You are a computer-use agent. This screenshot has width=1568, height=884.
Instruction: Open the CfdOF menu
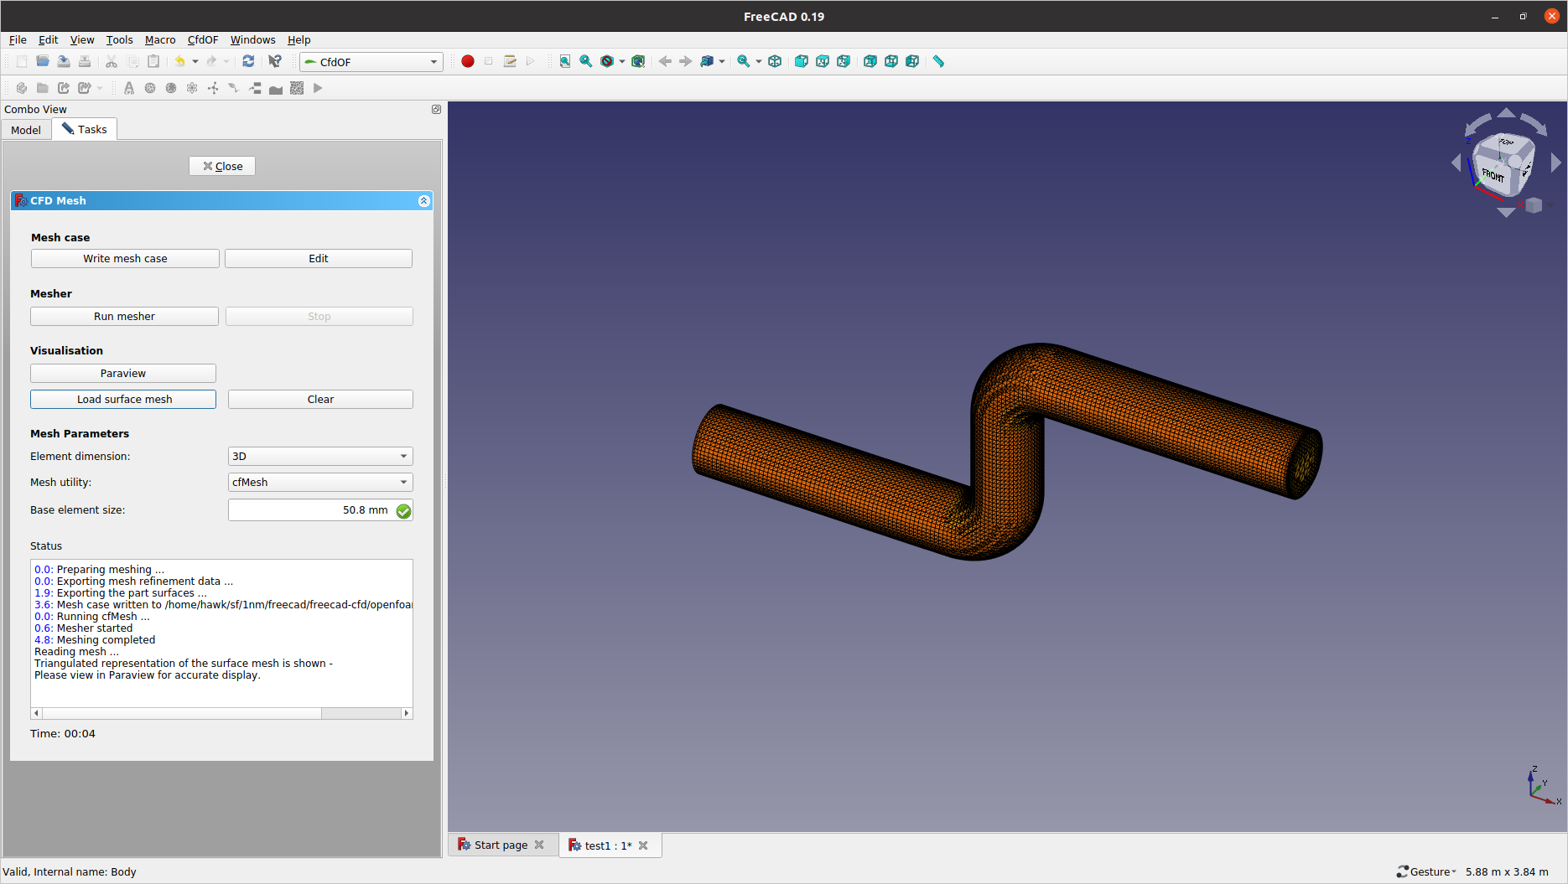[x=202, y=39]
